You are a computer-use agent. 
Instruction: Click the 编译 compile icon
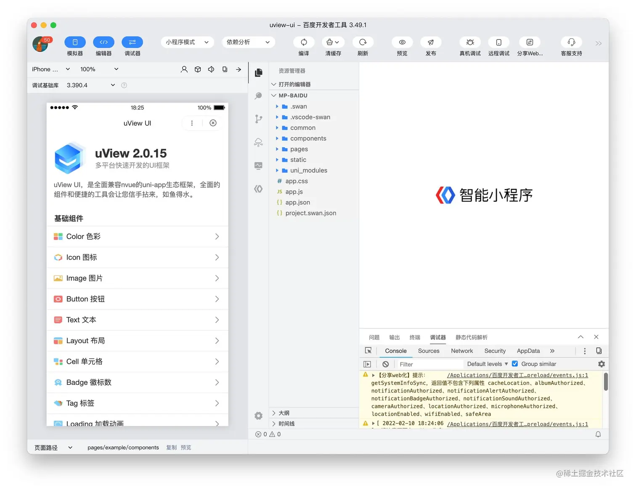click(x=304, y=42)
